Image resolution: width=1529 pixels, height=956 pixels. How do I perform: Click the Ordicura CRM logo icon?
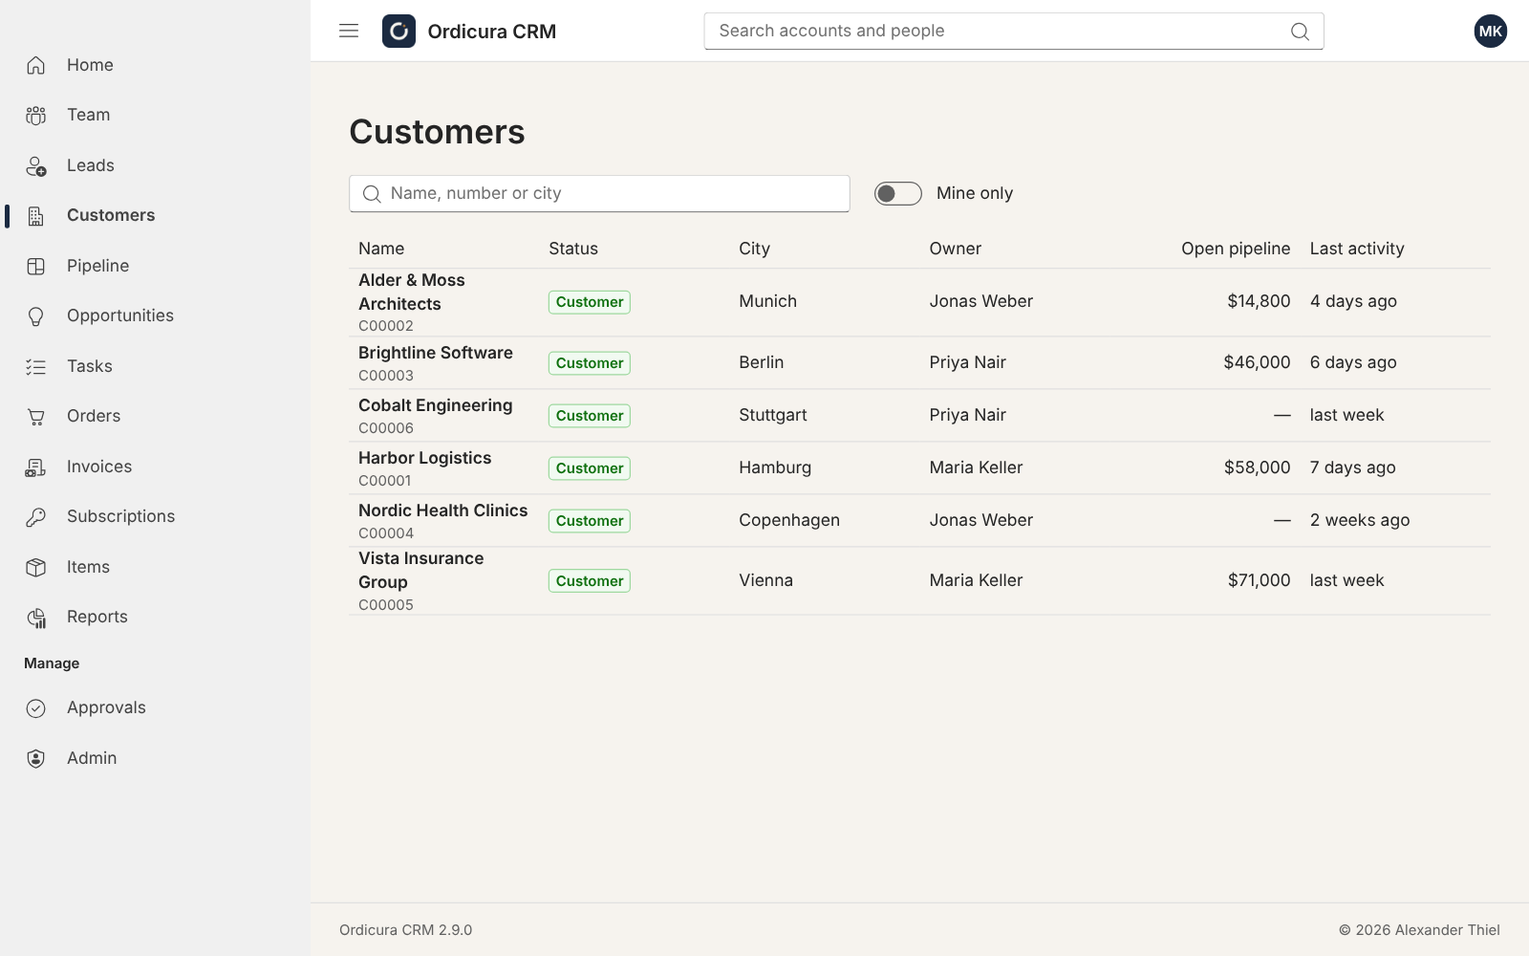398,31
